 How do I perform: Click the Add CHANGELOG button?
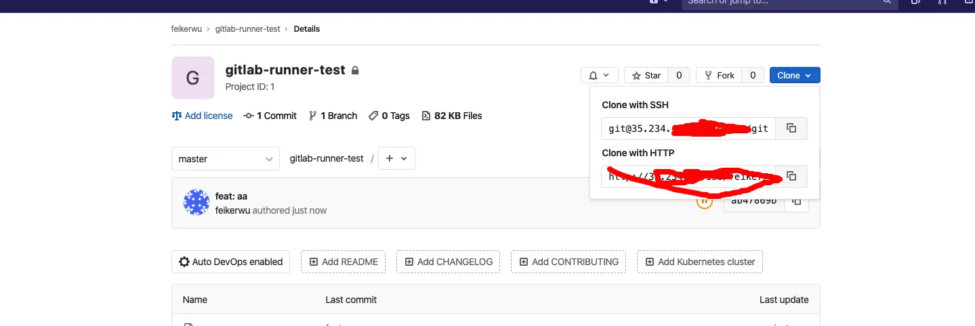point(449,262)
